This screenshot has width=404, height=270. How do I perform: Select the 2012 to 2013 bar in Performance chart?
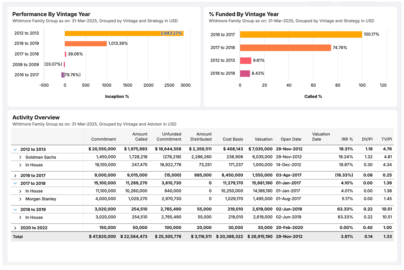(x=124, y=33)
